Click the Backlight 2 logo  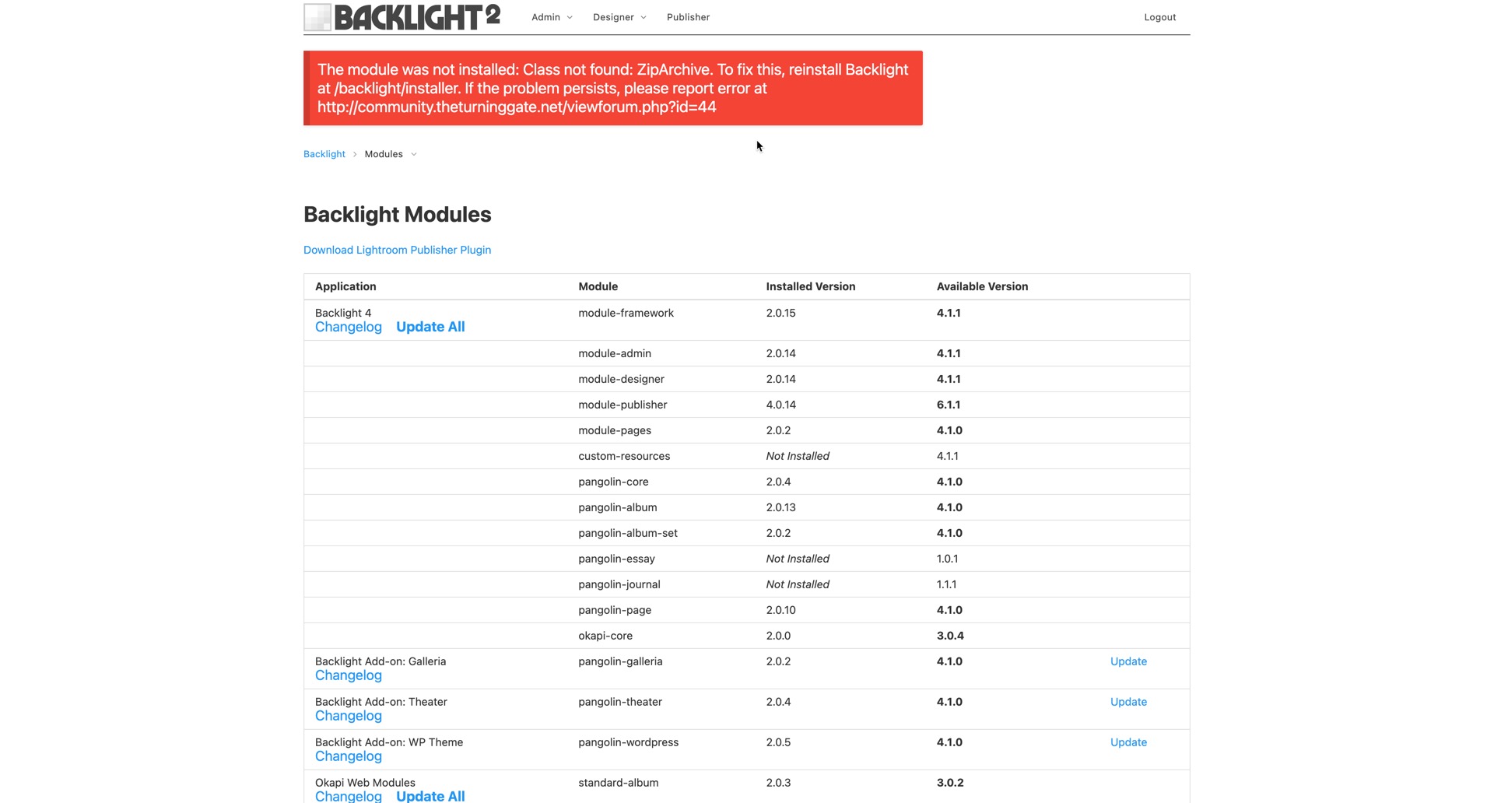tap(402, 17)
